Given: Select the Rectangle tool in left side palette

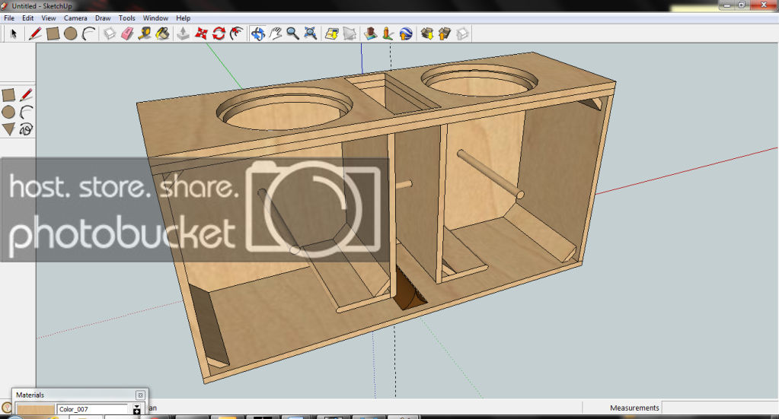Looking at the screenshot, I should pyautogui.click(x=8, y=95).
